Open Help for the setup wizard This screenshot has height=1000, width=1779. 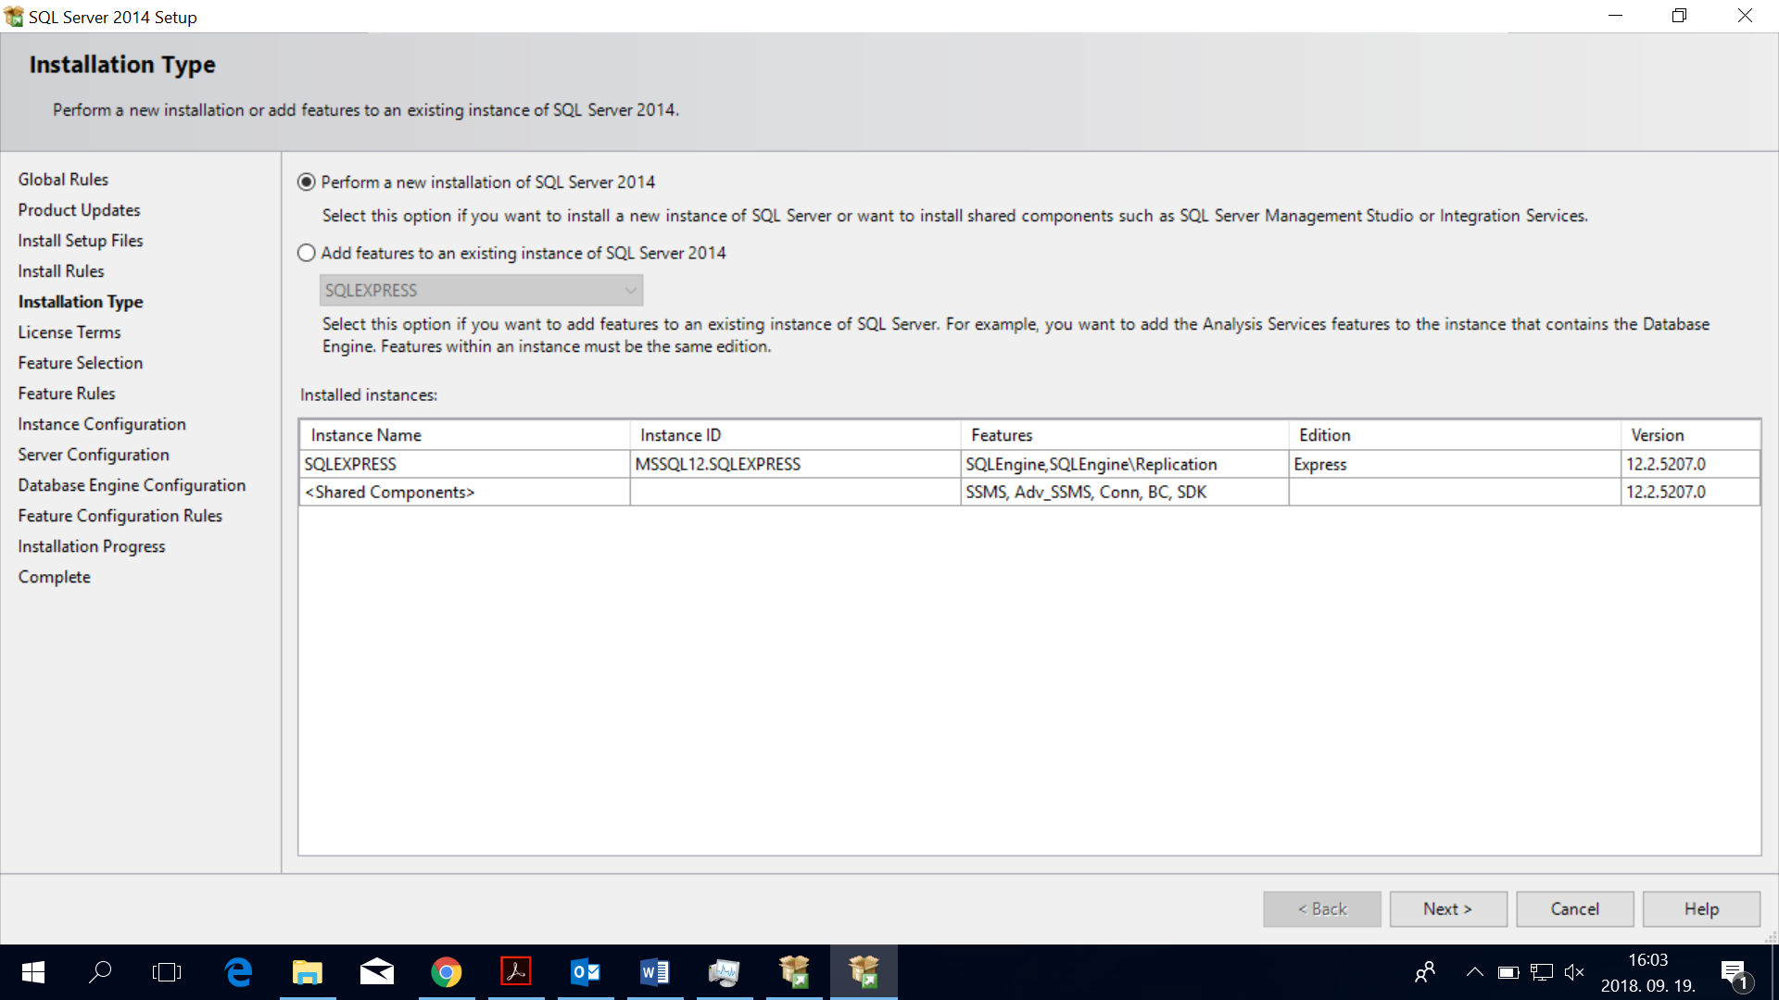coord(1701,909)
